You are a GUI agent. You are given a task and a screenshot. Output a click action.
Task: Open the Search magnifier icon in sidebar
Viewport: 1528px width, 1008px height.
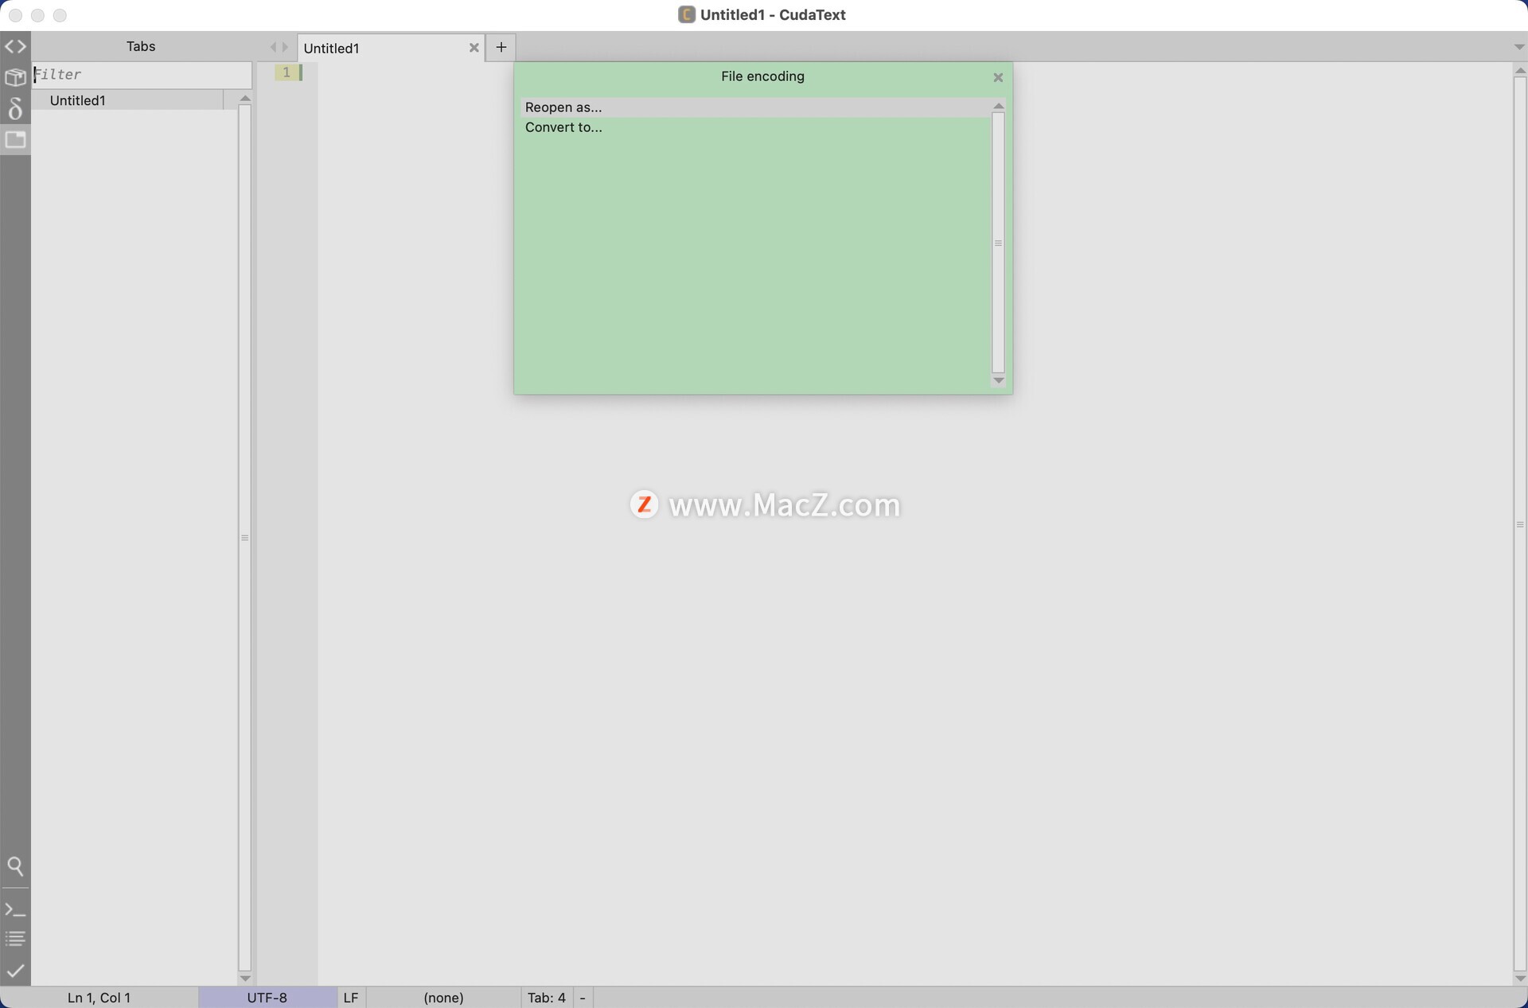[x=15, y=866]
